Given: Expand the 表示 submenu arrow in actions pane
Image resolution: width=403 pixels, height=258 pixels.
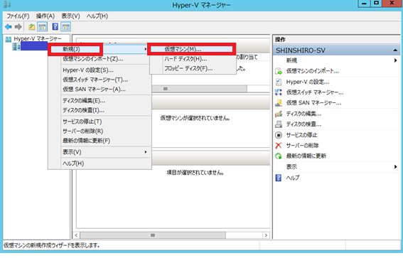Looking at the screenshot, I should pyautogui.click(x=396, y=167).
